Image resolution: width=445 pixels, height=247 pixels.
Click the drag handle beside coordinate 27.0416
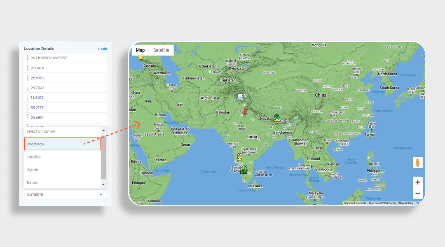point(28,68)
